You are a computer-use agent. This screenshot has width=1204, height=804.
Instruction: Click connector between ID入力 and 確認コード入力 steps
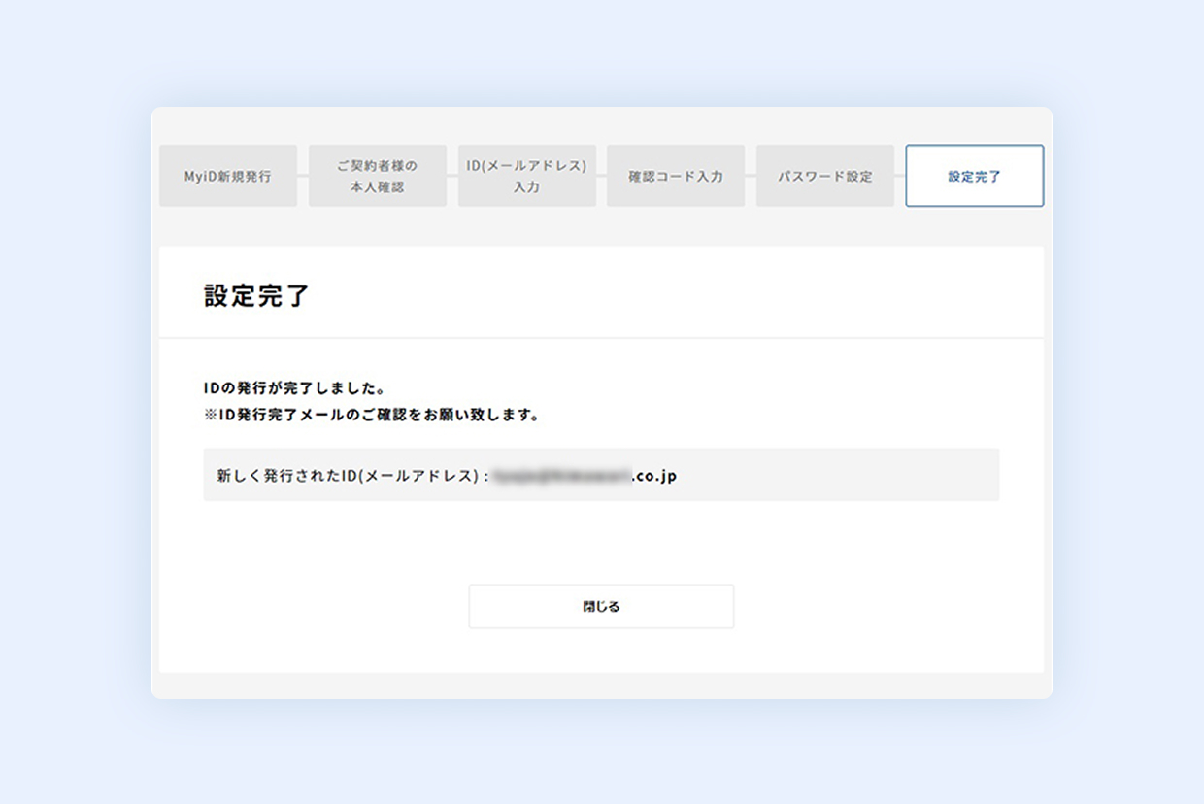pos(602,177)
